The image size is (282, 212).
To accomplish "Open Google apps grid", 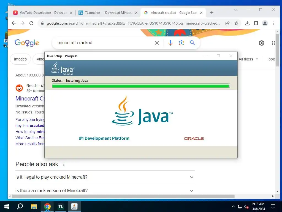I will coord(273,43).
